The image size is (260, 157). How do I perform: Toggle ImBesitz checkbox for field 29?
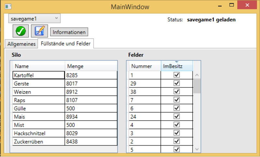(177, 84)
